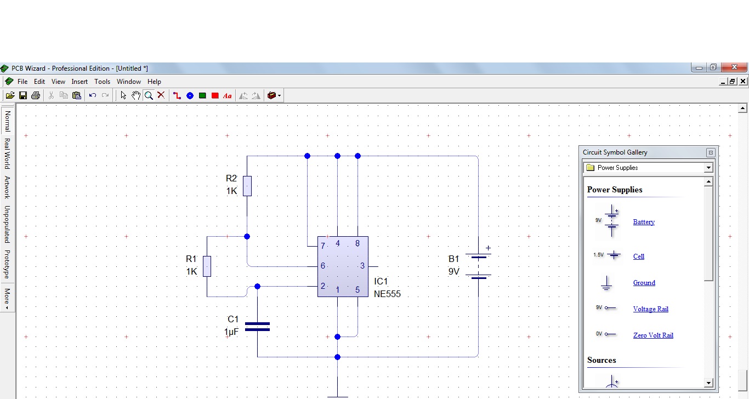Viewport: 749px width, 399px height.
Task: Switch to the Unpopulated view tab
Action: pyautogui.click(x=7, y=225)
